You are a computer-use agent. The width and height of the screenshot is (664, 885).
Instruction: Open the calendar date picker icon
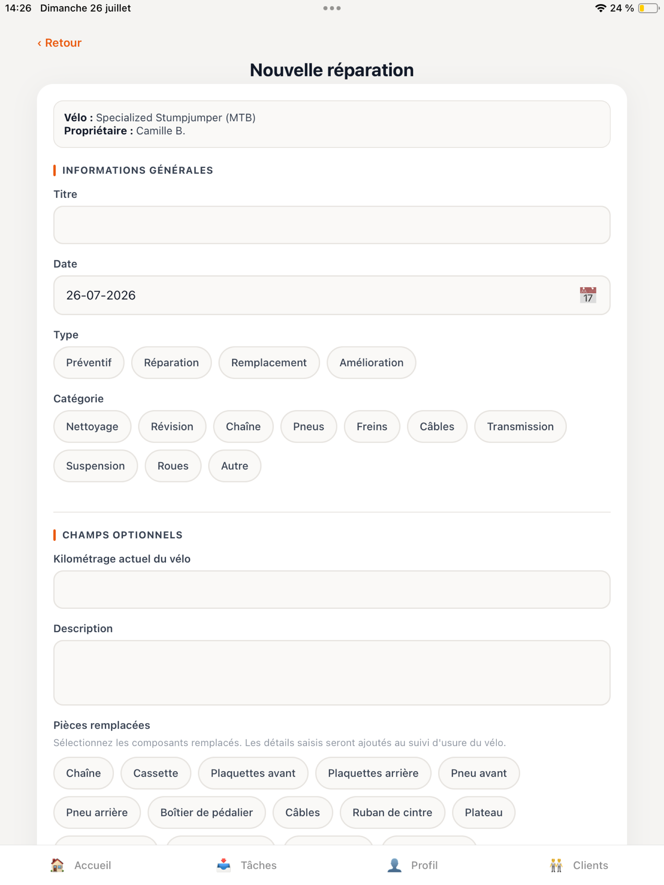click(587, 295)
